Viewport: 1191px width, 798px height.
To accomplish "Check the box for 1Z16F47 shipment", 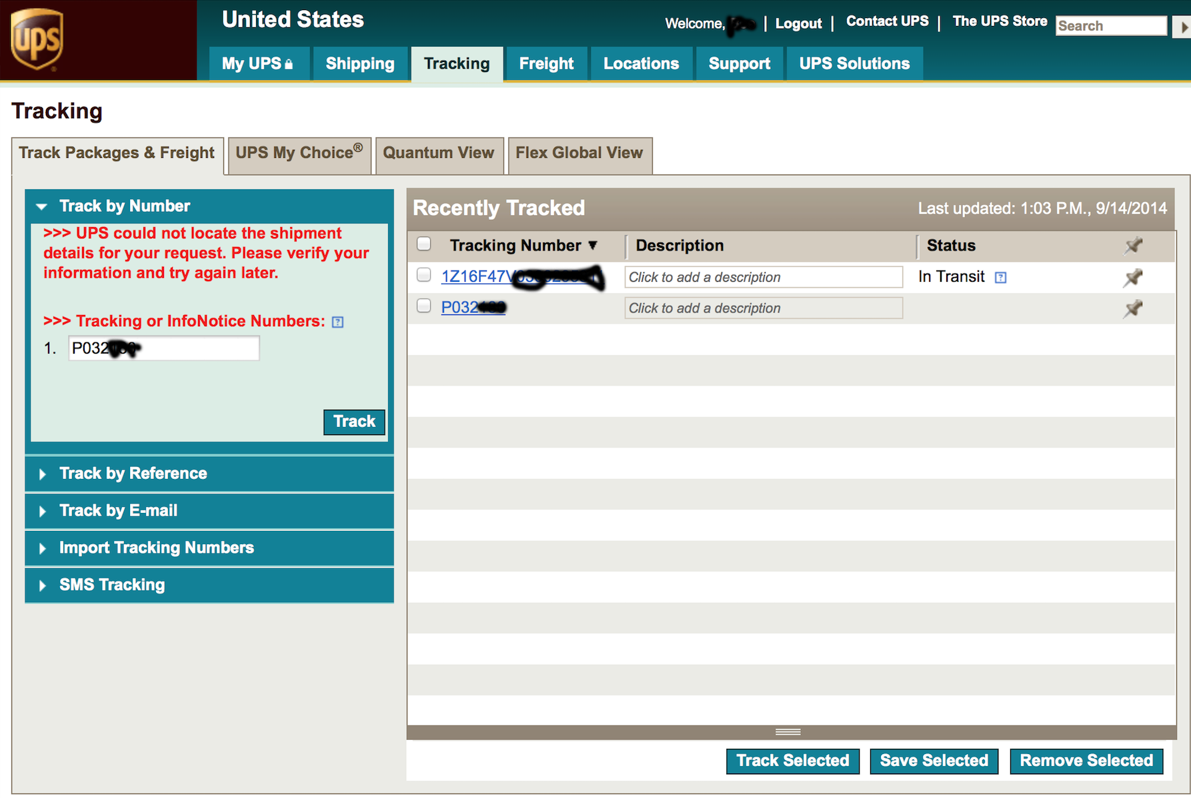I will pos(423,274).
